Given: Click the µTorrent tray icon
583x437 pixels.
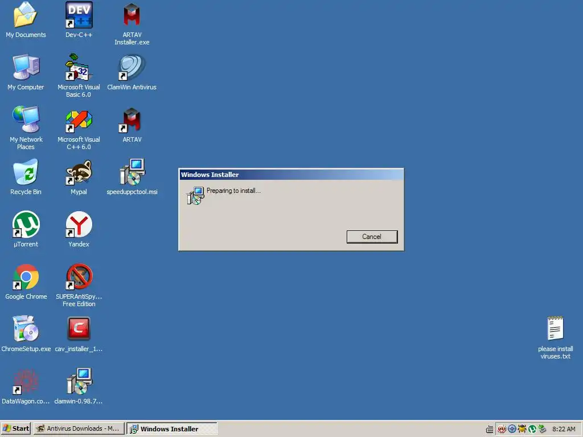Looking at the screenshot, I should click(532, 429).
